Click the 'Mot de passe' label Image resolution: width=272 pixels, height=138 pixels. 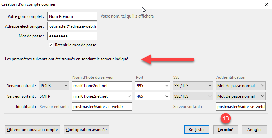tap(31, 36)
